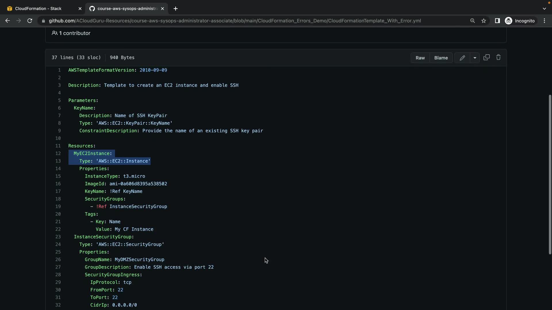Click the page vertical scrollbar
This screenshot has height=310, width=552.
[550, 174]
